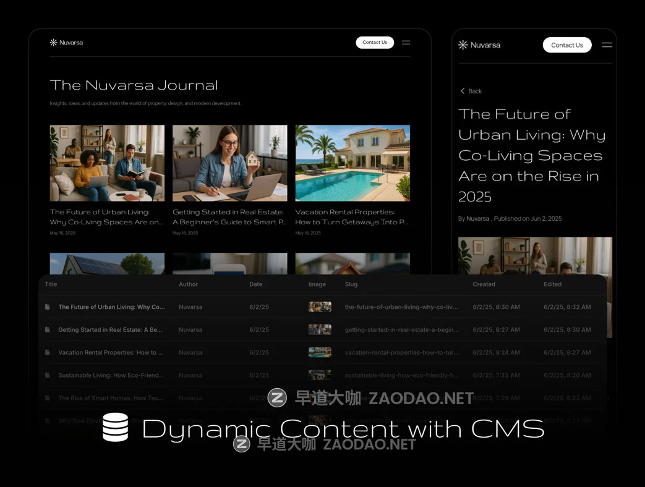Click the Slug column header
Viewport: 645px width, 487px height.
point(351,284)
